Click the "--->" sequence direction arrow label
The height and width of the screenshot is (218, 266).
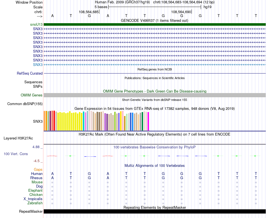(x=39, y=16)
